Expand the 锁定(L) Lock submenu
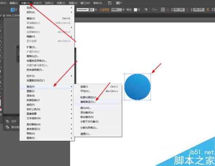Viewport: 215px width, 166px height. coord(47,28)
